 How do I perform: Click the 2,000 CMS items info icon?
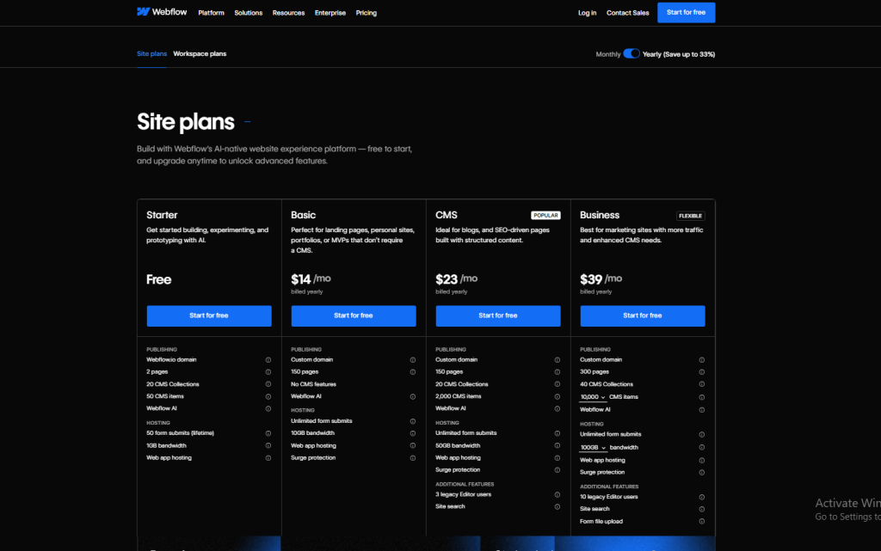[x=557, y=396]
